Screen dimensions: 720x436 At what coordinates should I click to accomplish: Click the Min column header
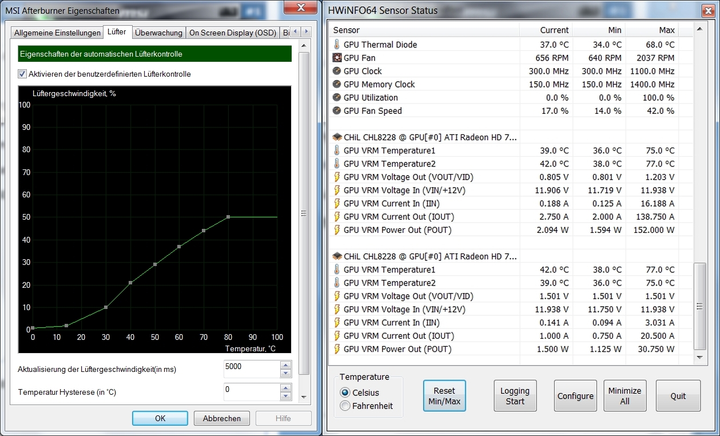point(599,30)
